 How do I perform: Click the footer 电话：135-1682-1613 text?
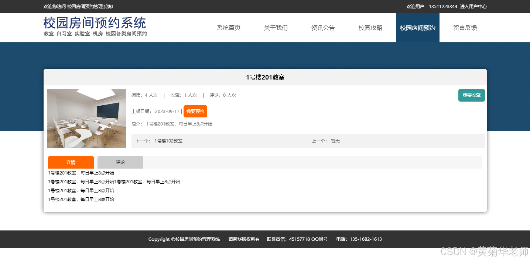click(x=359, y=239)
